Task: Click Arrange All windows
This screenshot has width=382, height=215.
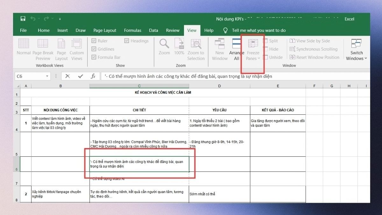Action: [x=237, y=49]
